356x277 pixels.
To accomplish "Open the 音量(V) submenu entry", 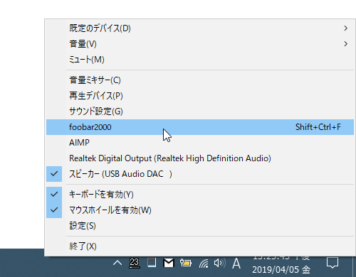I will click(x=200, y=44).
